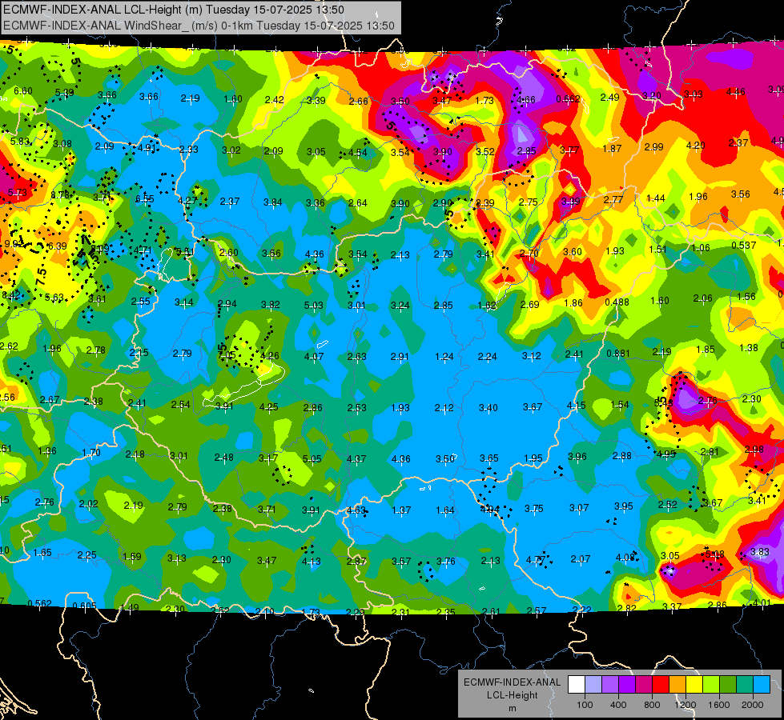Image resolution: width=784 pixels, height=720 pixels.
Task: Click the wind shear value 5.05
Action: [x=312, y=458]
